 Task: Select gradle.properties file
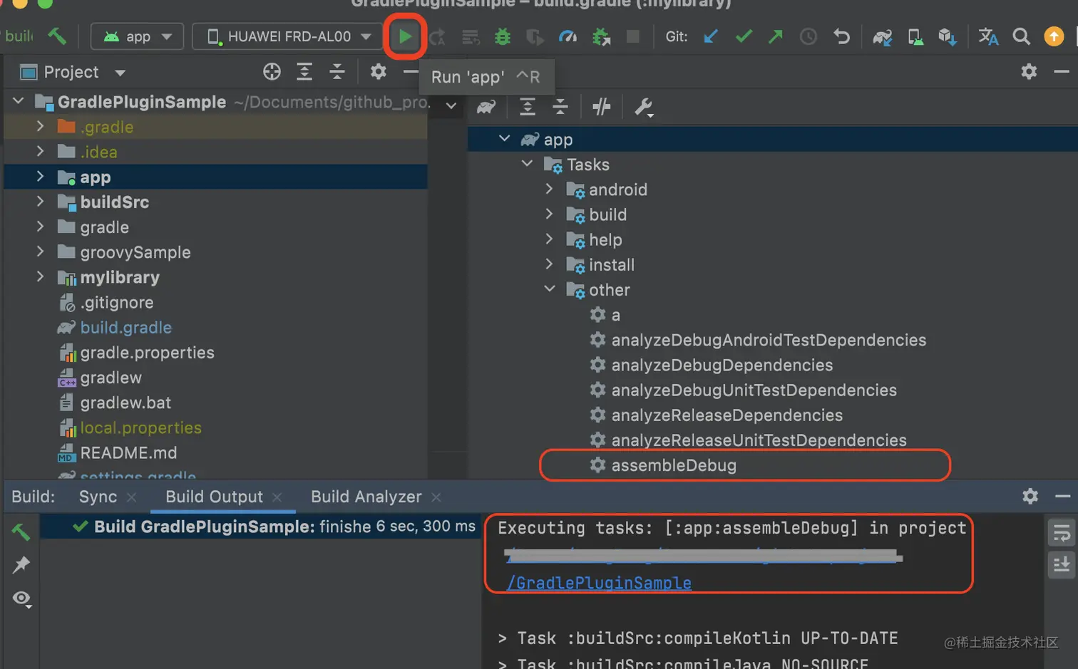[147, 352]
